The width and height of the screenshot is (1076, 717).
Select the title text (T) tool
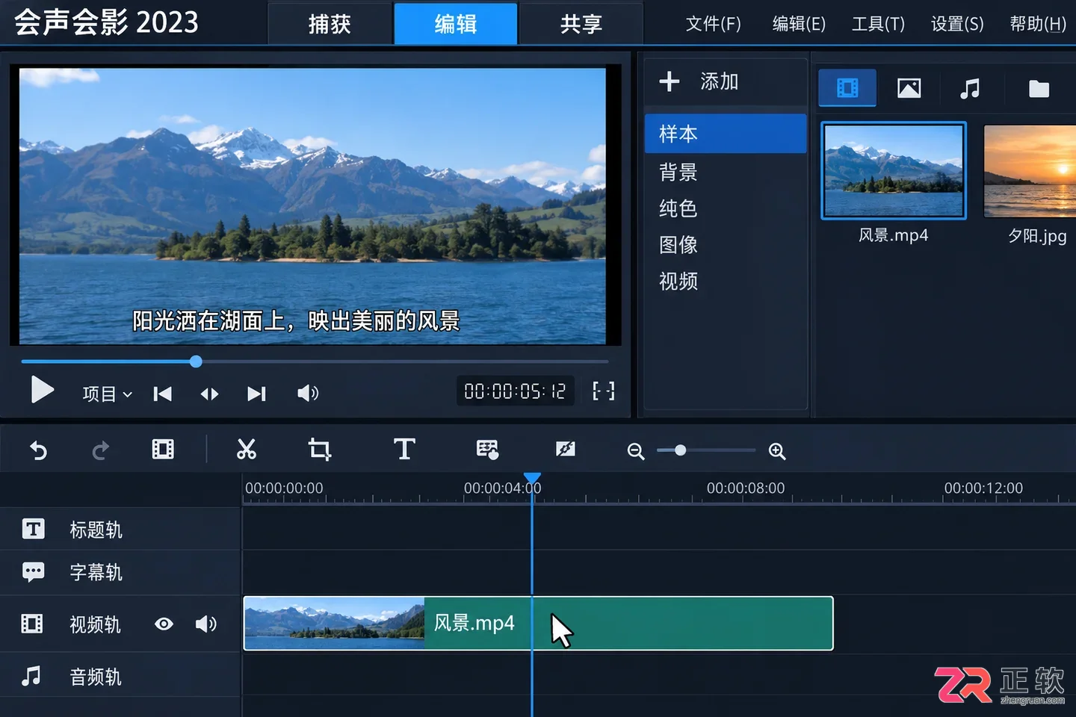[x=404, y=449]
